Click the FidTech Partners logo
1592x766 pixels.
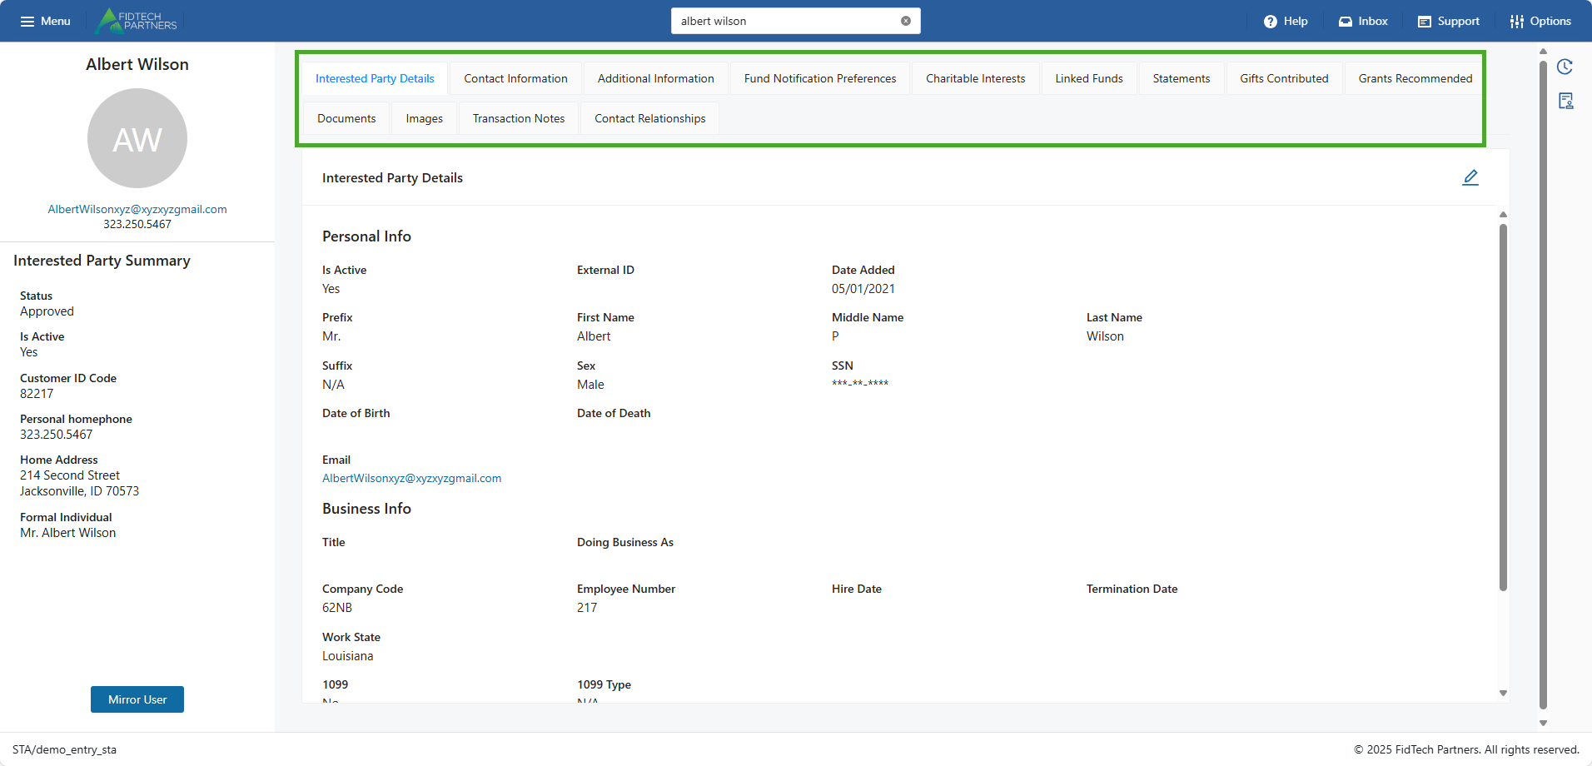click(137, 21)
